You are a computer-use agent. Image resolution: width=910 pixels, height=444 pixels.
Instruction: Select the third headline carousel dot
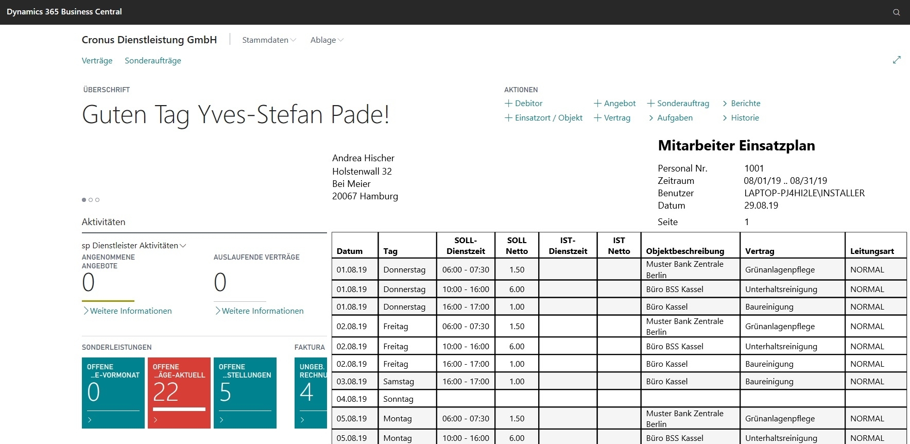[97, 200]
